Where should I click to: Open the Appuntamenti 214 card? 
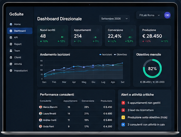(86, 36)
